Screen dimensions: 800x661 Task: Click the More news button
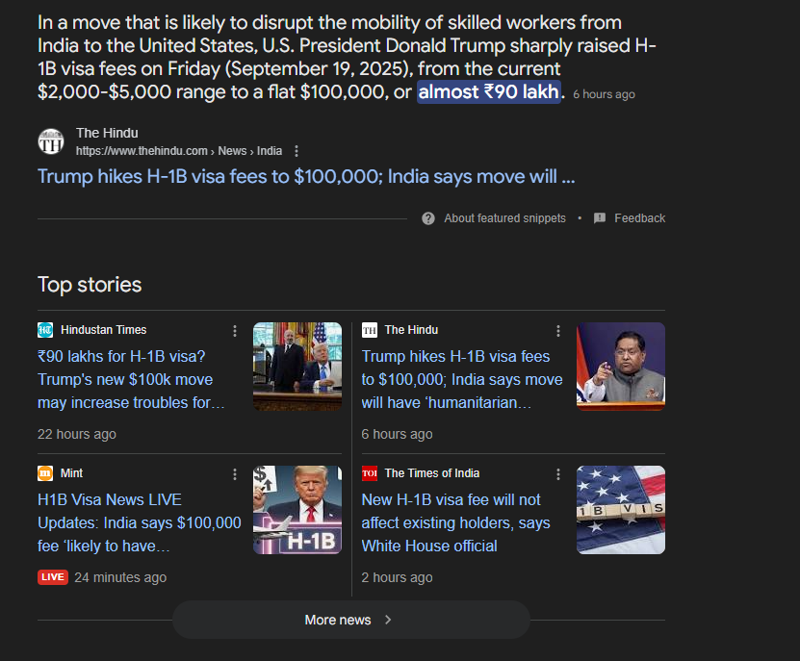351,620
